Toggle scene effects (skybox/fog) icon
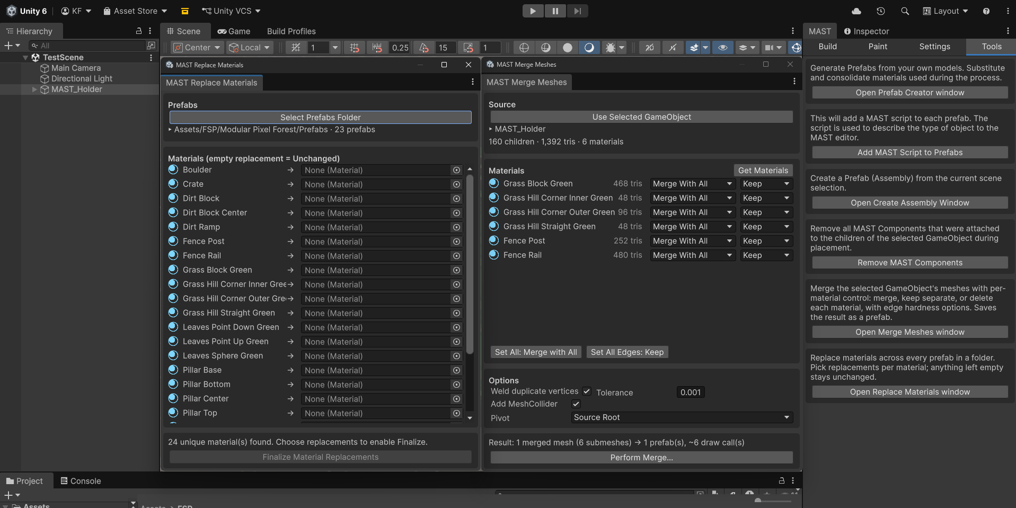 coord(694,48)
